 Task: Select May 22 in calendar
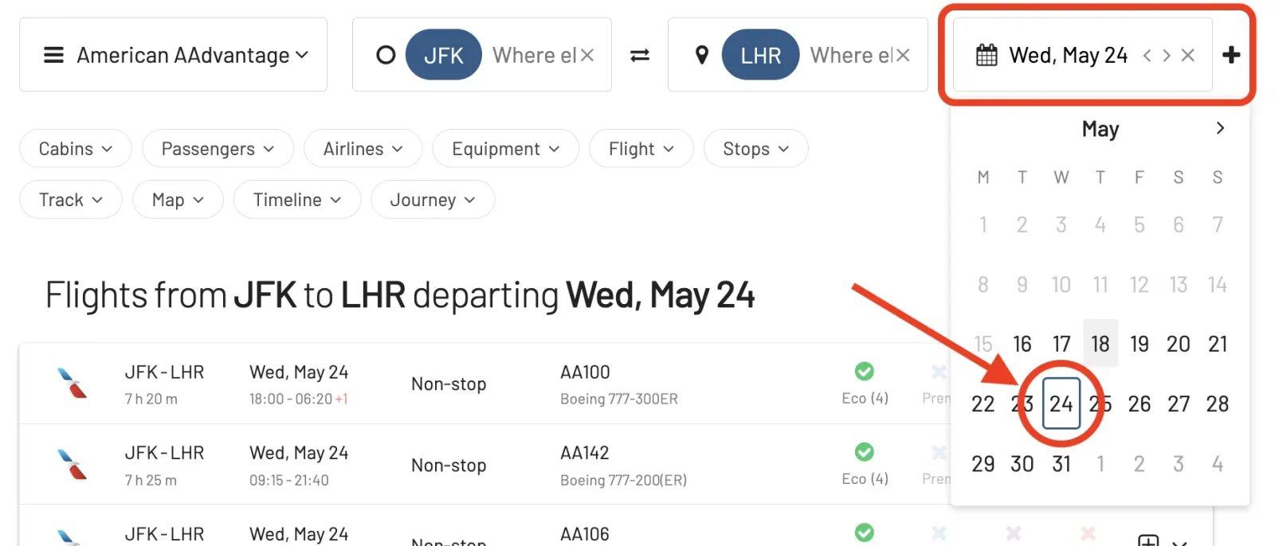tap(983, 404)
